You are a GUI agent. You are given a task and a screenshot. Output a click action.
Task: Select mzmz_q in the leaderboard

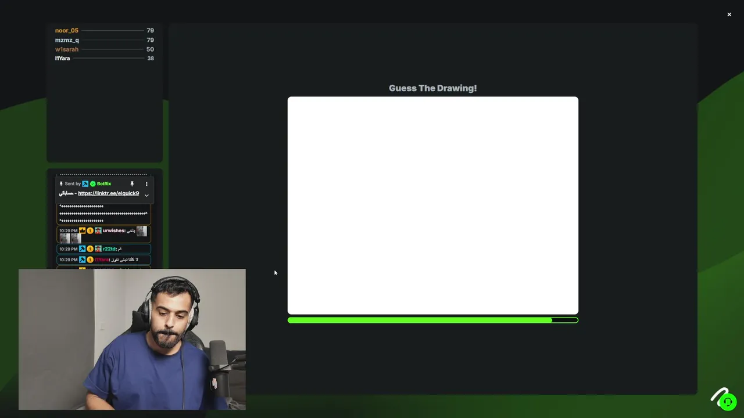67,40
